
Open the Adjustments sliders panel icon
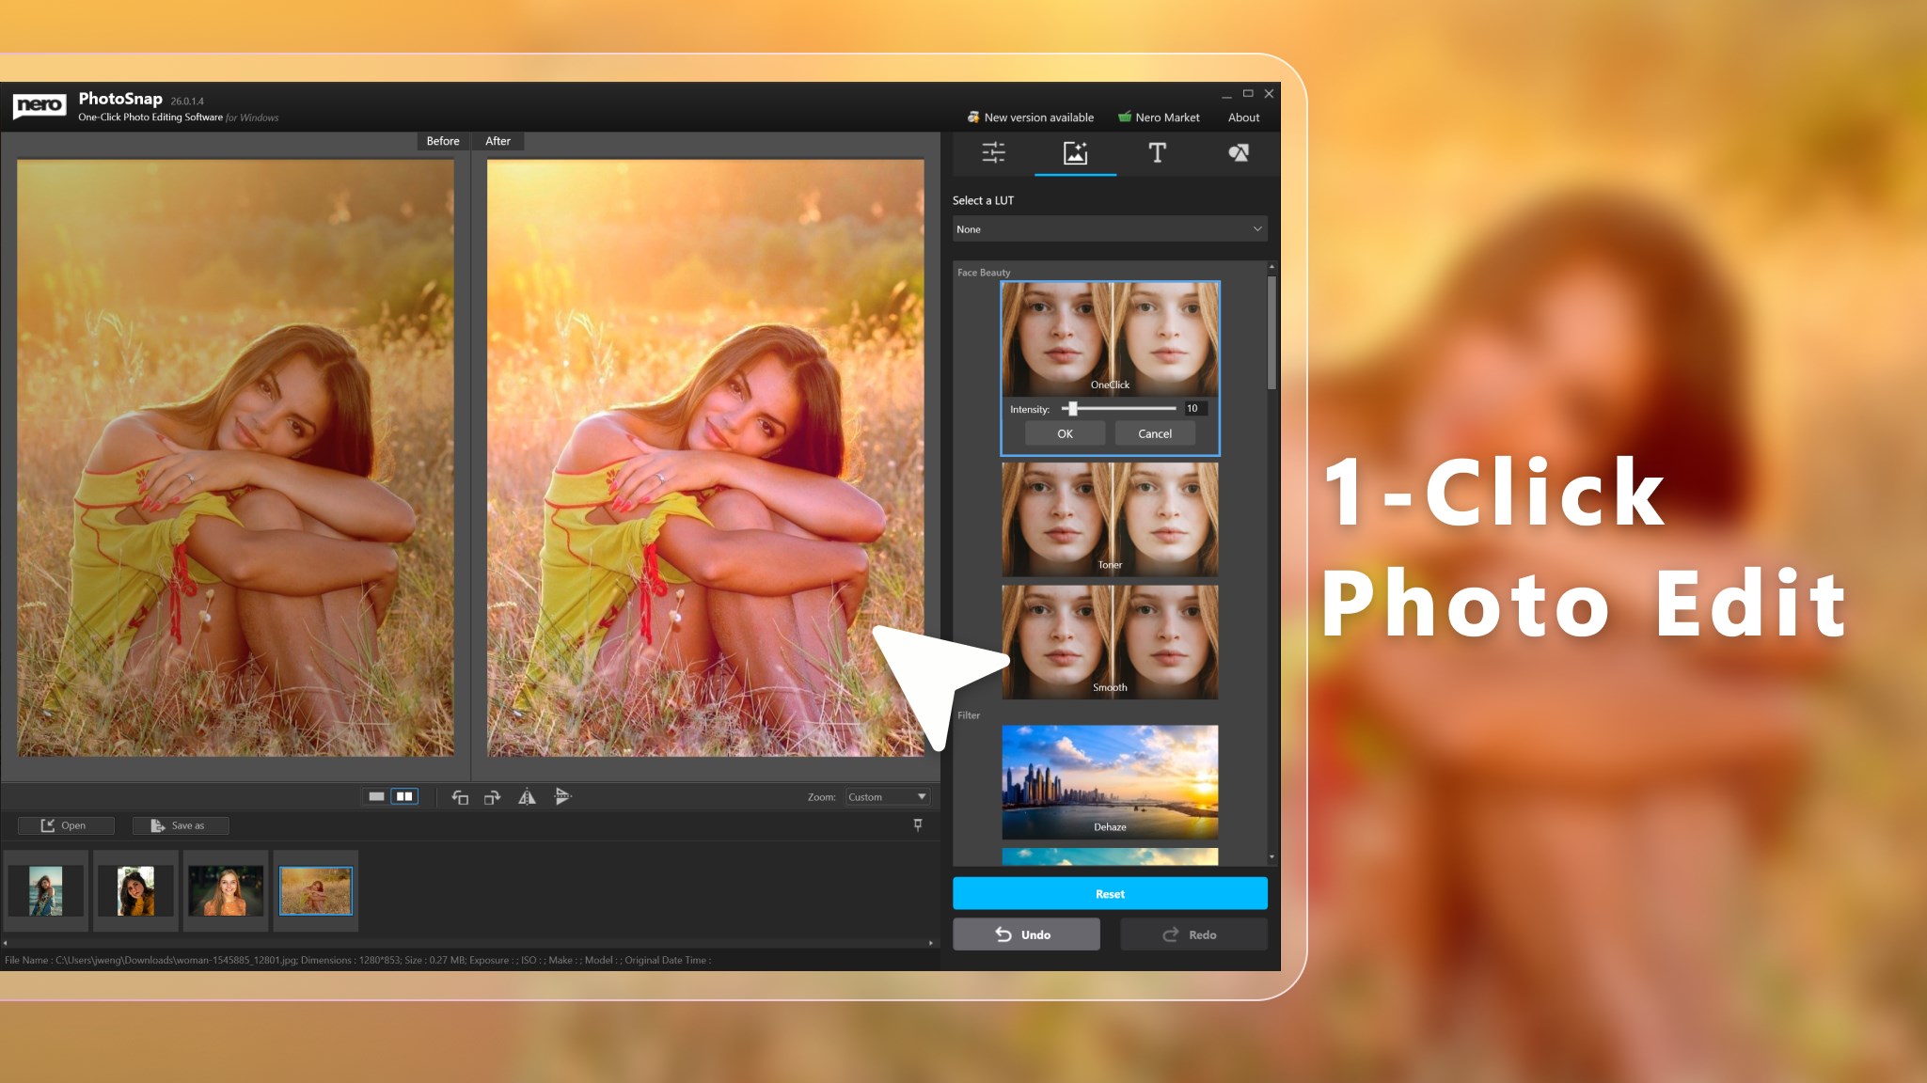pyautogui.click(x=993, y=152)
